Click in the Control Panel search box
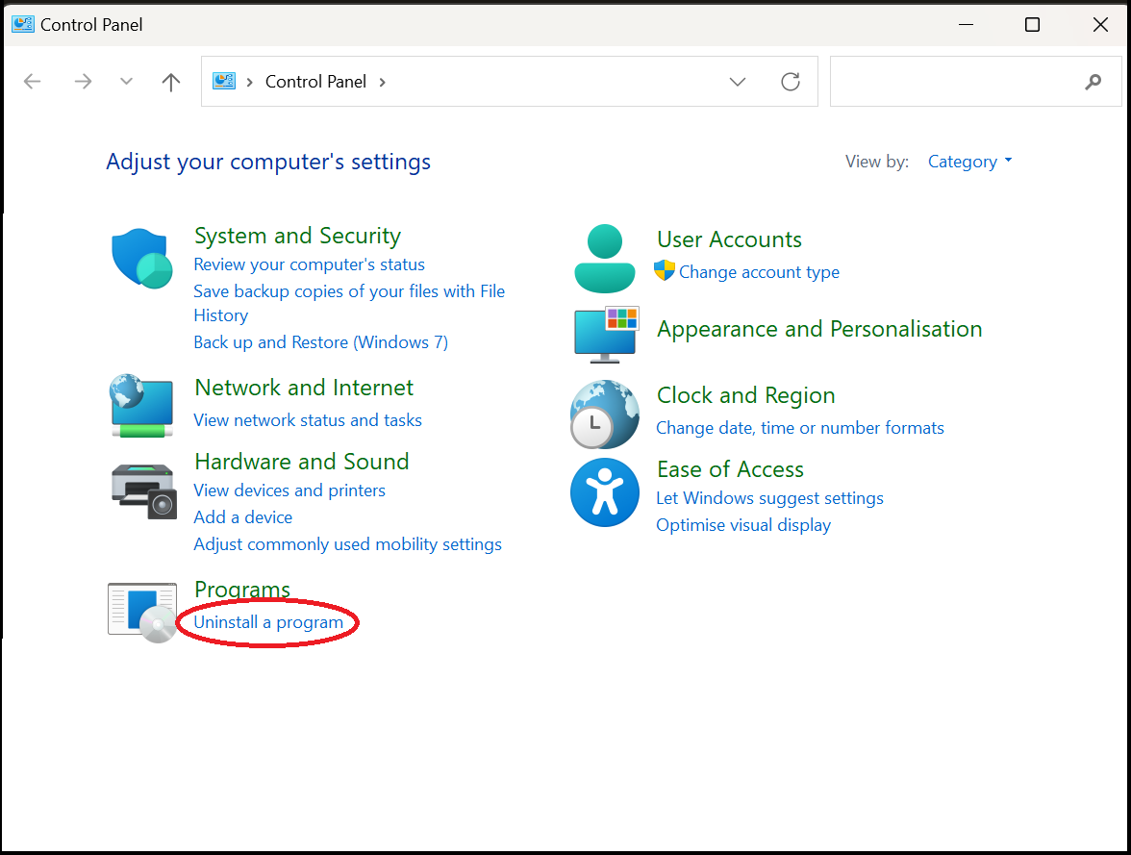The width and height of the screenshot is (1131, 855). (957, 82)
